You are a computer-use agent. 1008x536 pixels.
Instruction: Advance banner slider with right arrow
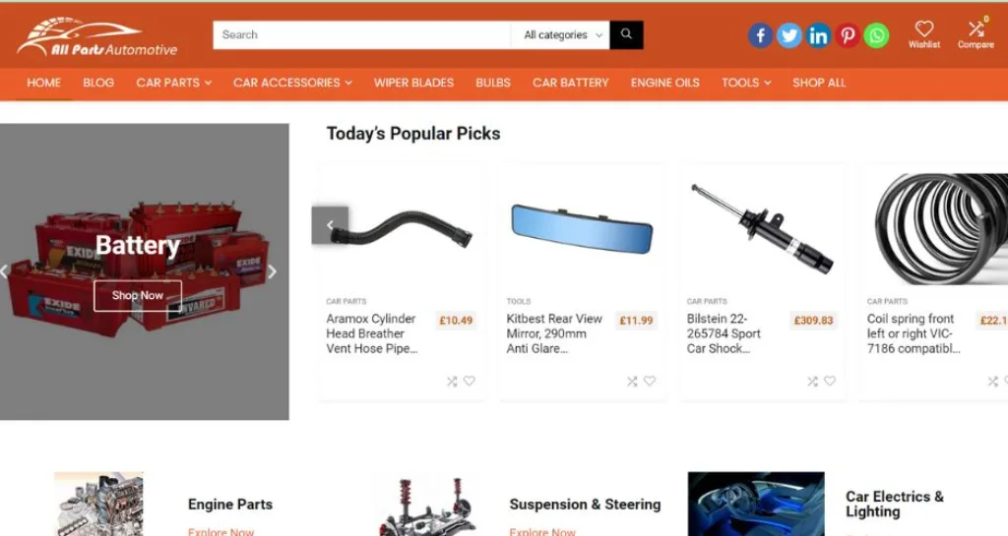tap(273, 271)
